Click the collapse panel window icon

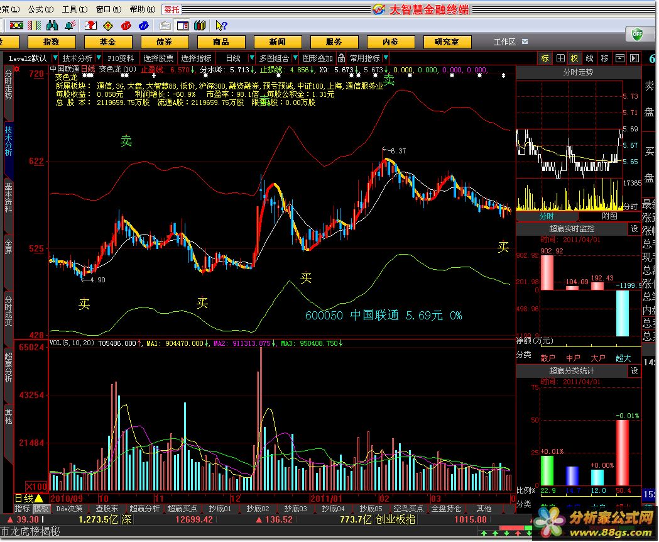(620, 58)
